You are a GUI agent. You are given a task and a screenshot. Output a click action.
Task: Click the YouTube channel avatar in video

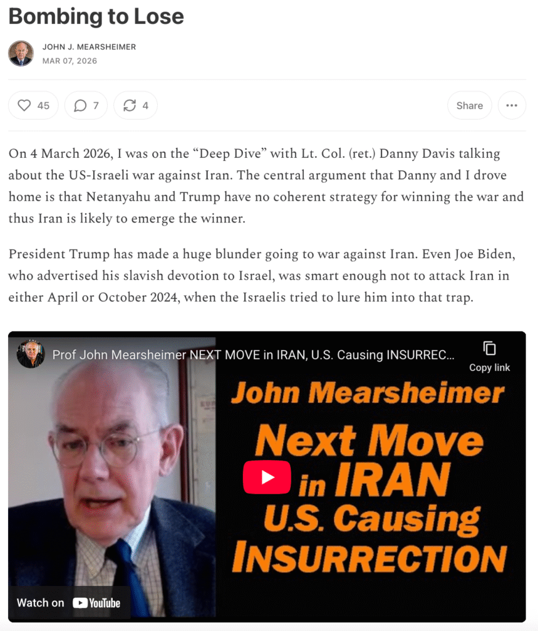[31, 354]
